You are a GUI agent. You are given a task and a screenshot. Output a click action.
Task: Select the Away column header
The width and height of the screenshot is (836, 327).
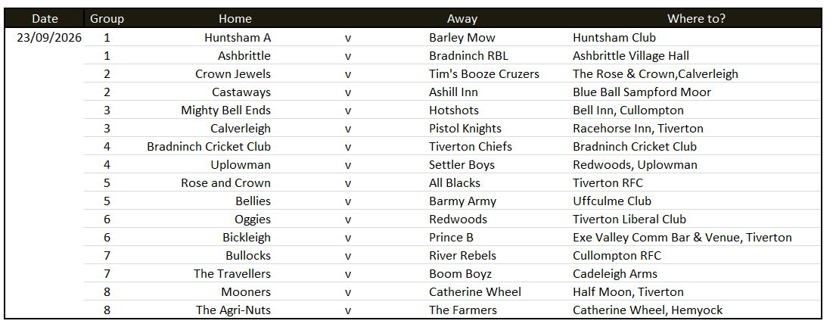(462, 19)
